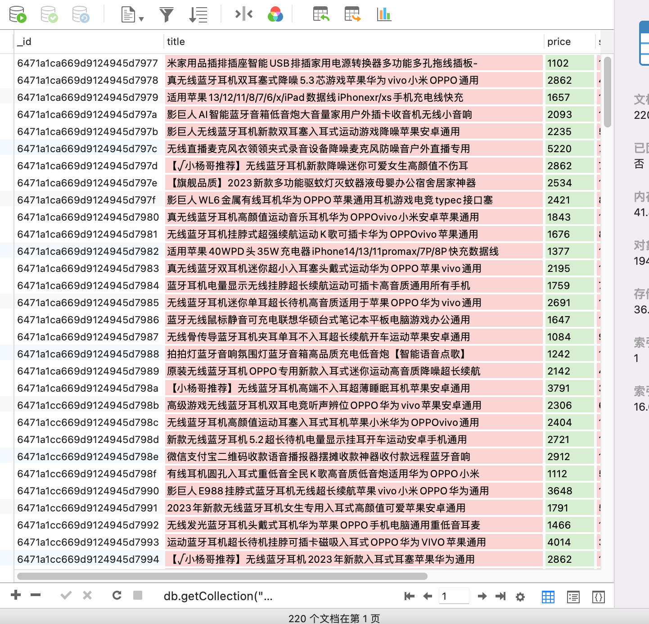Select id cell 6471a1ca669d9124945d7977
Viewport: 649px width, 624px height.
(x=89, y=63)
